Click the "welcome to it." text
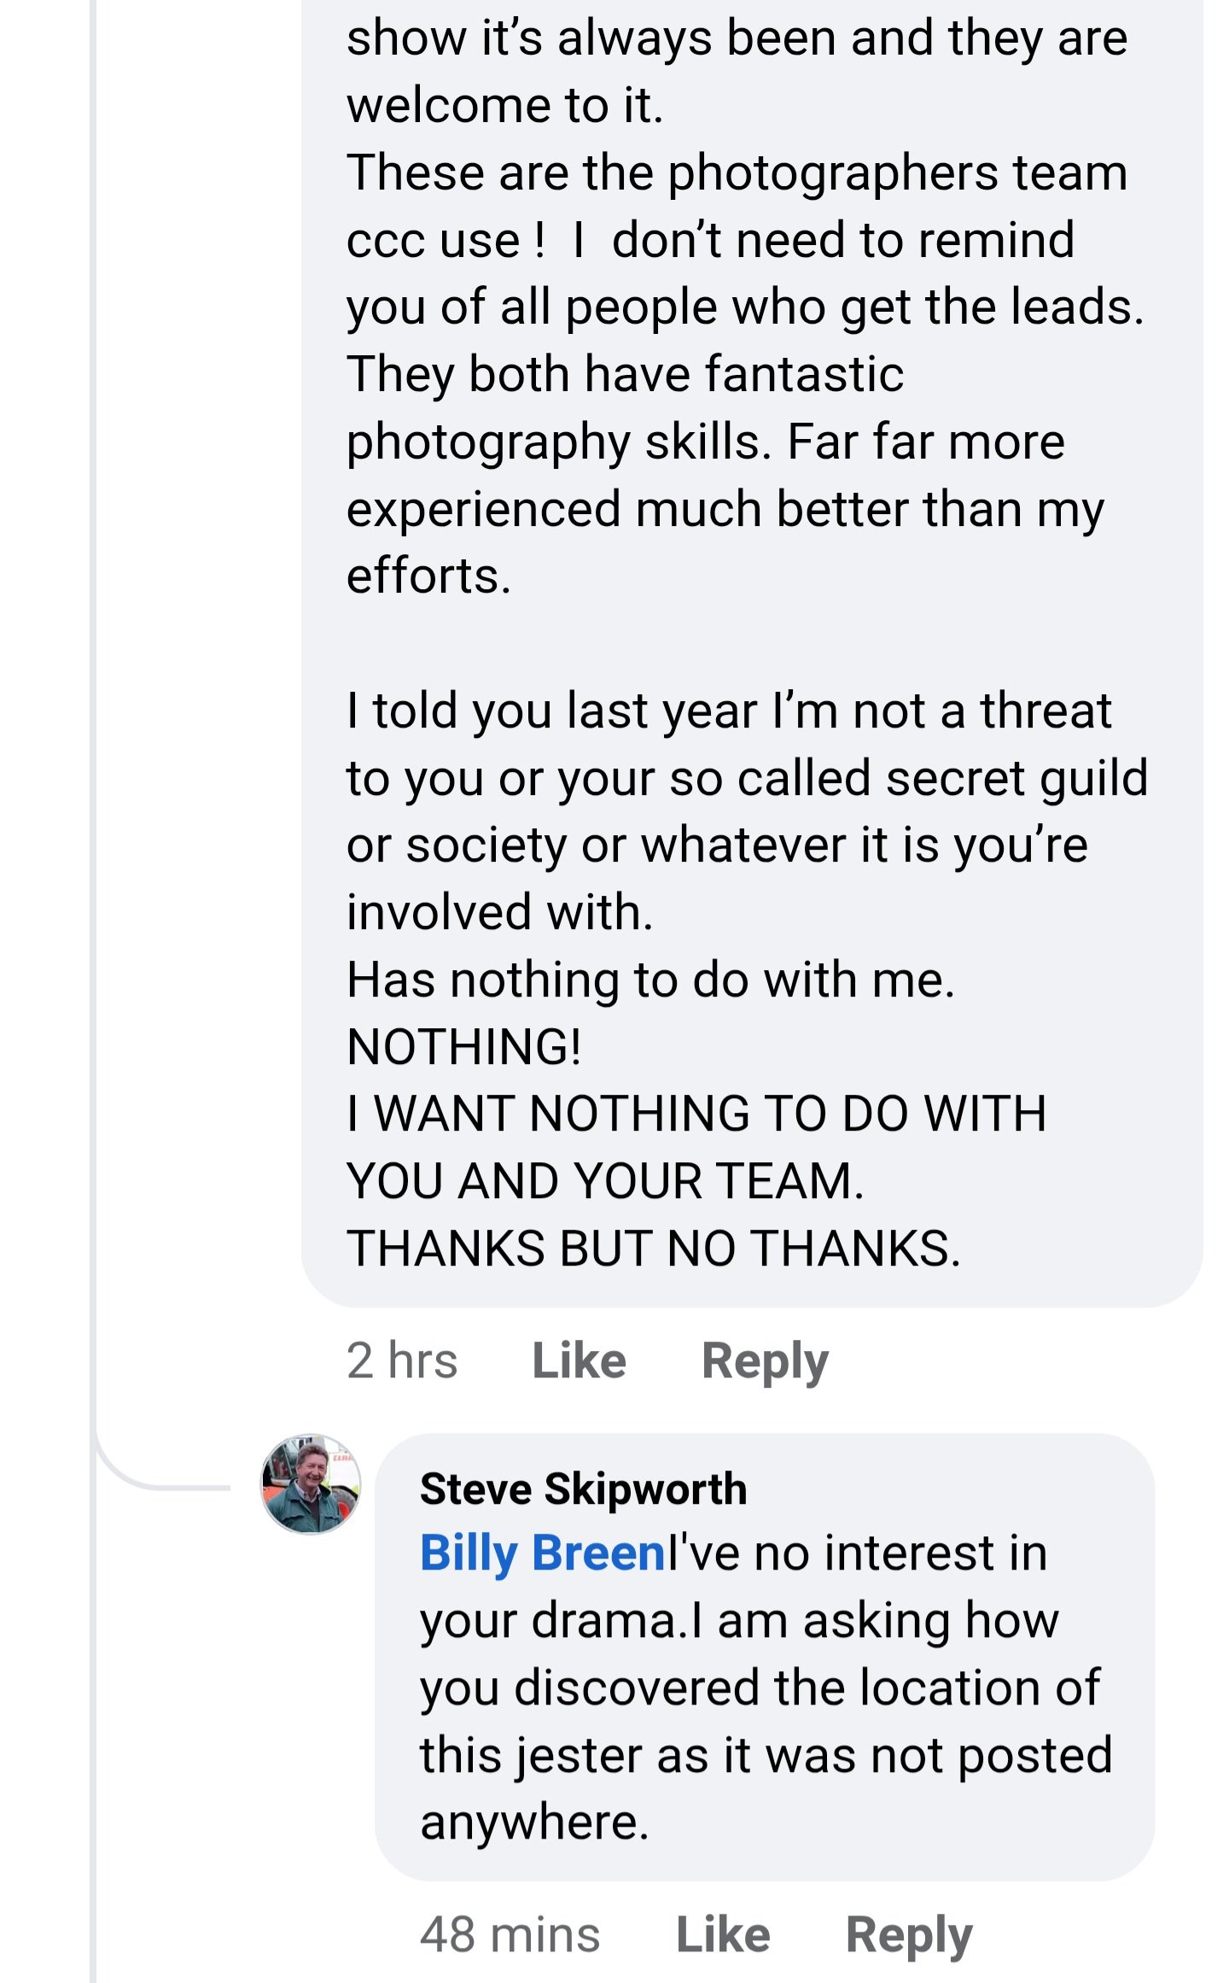Screen dimensions: 1229x1983 pos(504,105)
